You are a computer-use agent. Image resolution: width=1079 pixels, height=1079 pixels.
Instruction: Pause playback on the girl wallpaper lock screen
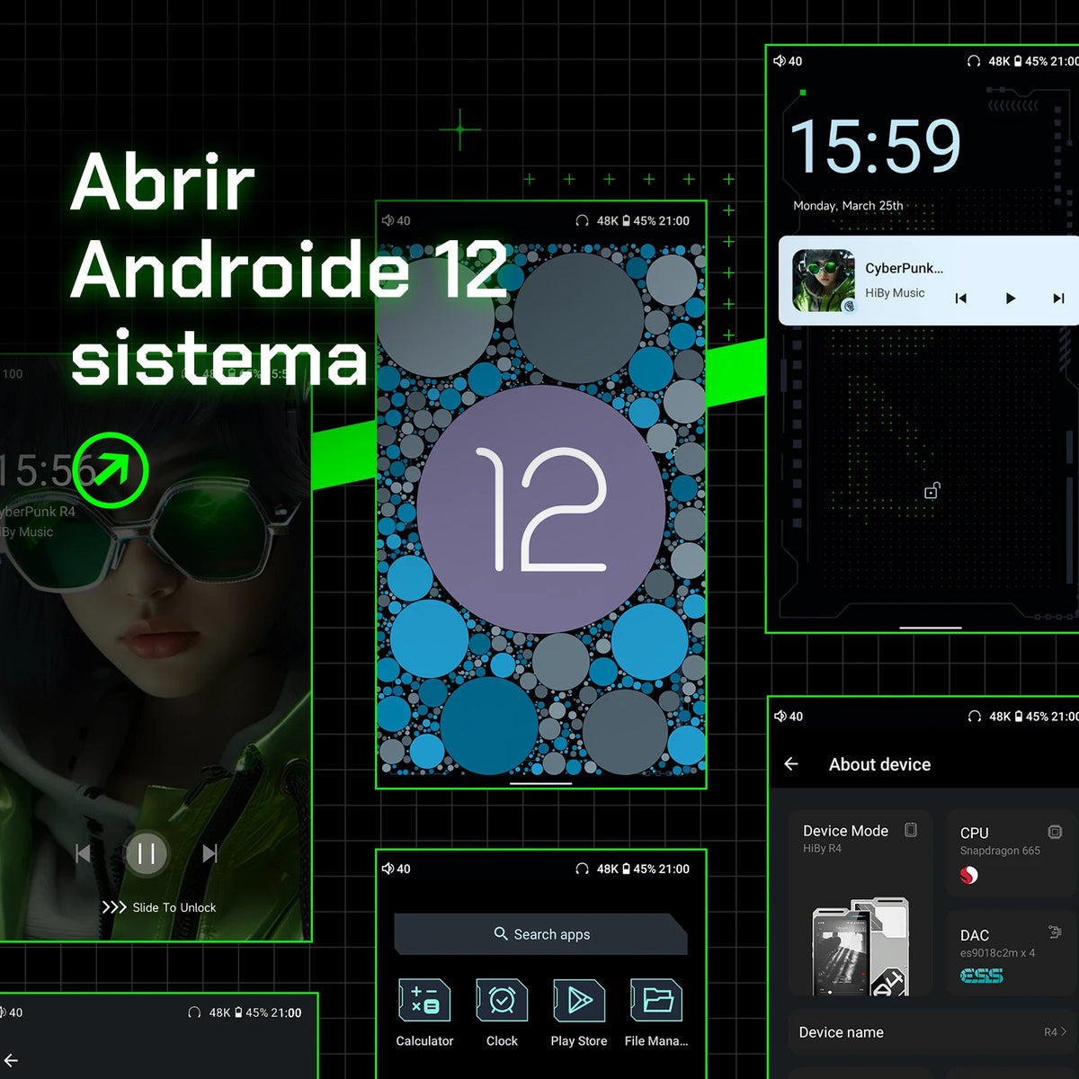tap(147, 853)
